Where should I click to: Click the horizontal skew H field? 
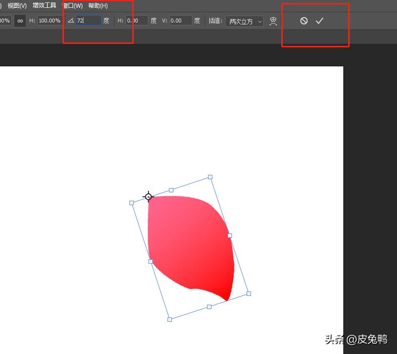point(137,21)
